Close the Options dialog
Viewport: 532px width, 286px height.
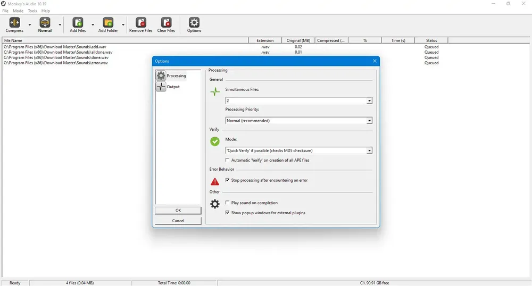click(x=375, y=61)
